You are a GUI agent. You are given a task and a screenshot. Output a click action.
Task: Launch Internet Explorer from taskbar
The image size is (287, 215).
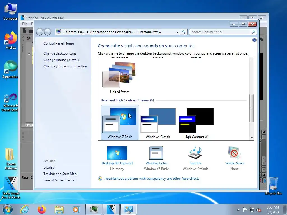point(25,209)
